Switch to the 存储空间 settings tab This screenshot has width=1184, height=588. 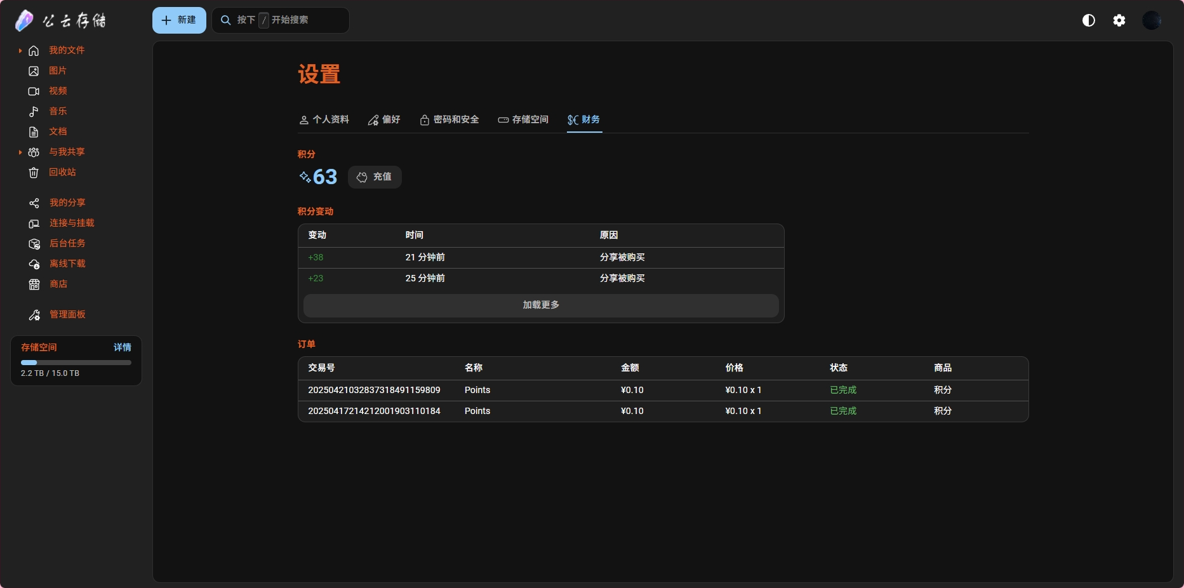coord(523,120)
